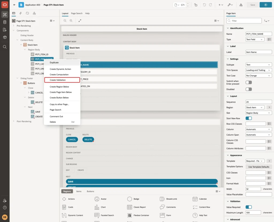
Task: Click the SAVE bar in layout
Action: pyautogui.click(x=142, y=181)
